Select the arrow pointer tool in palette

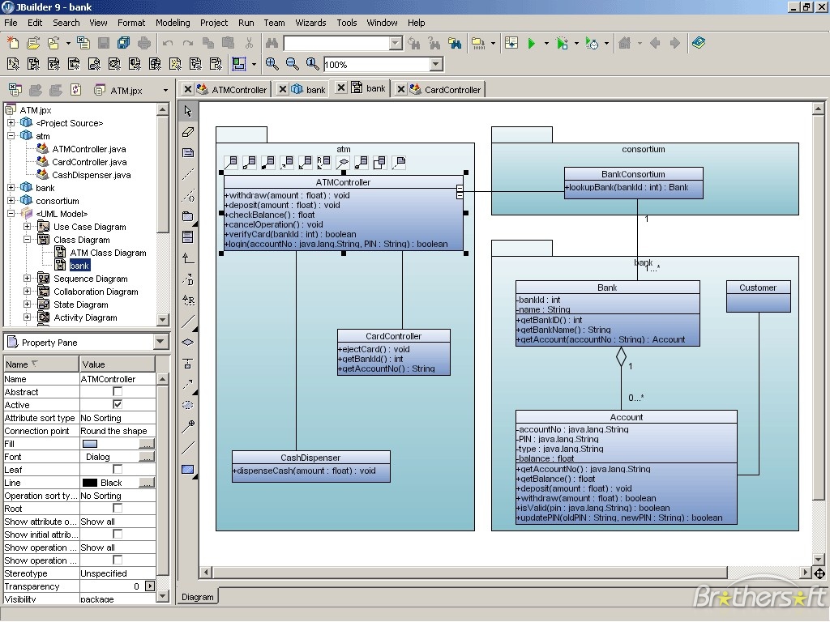coord(188,111)
